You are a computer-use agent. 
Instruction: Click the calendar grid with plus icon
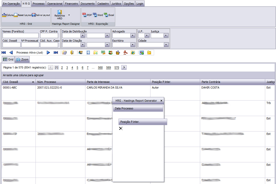[x=142, y=52]
